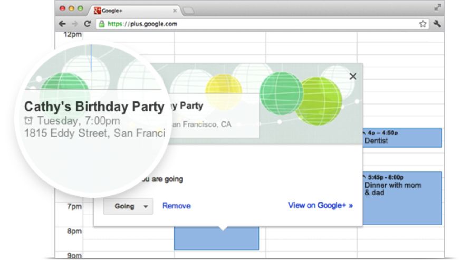460x260 pixels.
Task: Select the Google+ browser tab
Action: pyautogui.click(x=132, y=10)
